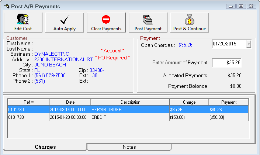Click Post & Continue money bag icon

pyautogui.click(x=190, y=20)
